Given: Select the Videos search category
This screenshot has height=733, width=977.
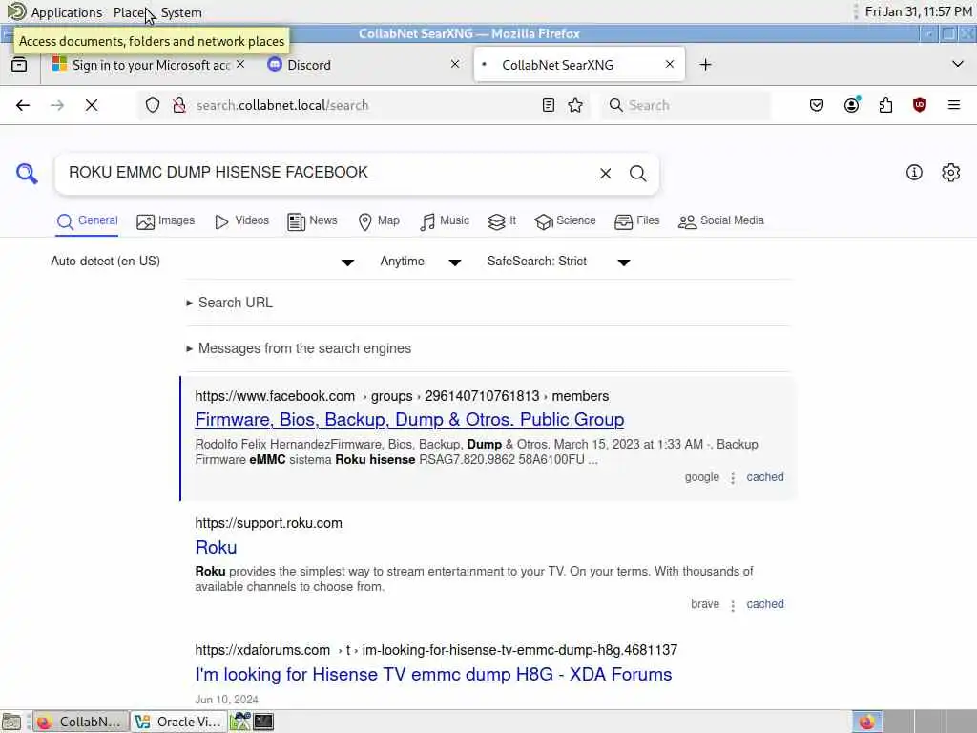Looking at the screenshot, I should point(241,221).
